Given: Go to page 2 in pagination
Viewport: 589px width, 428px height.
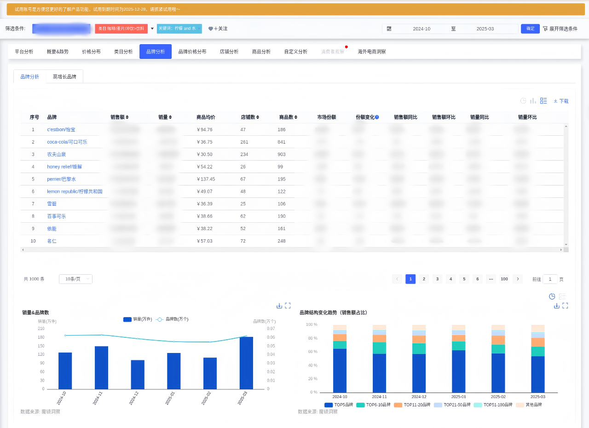Looking at the screenshot, I should tap(424, 279).
